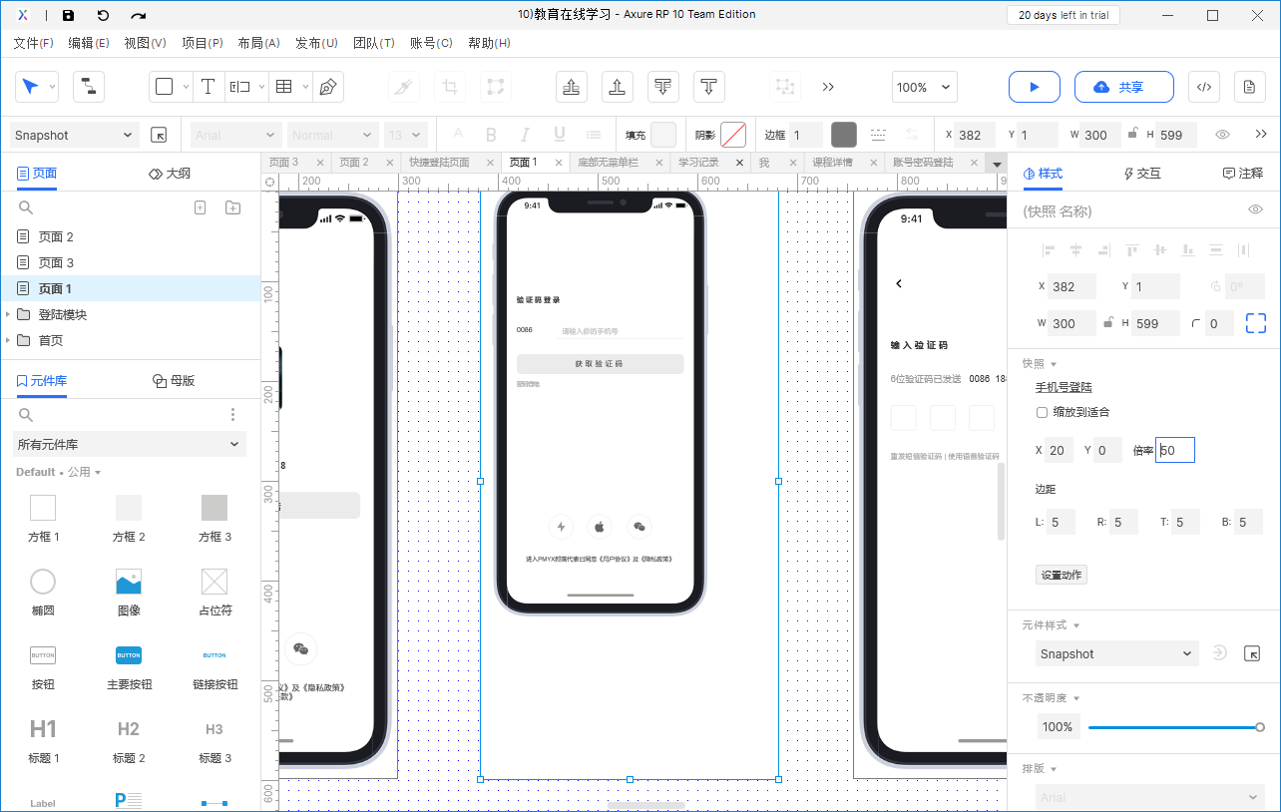Image resolution: width=1281 pixels, height=812 pixels.
Task: Pick the connector tool
Action: [89, 87]
